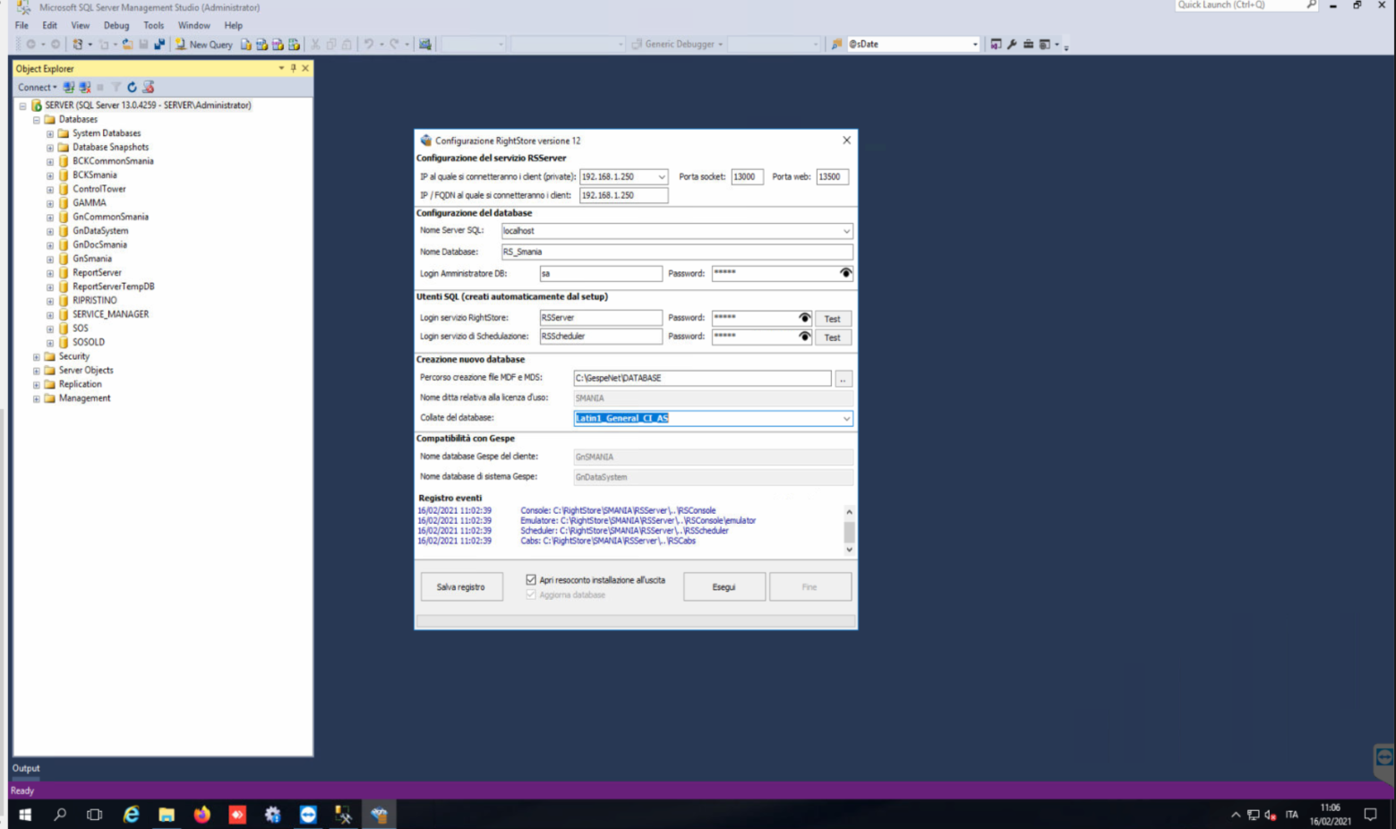The height and width of the screenshot is (829, 1396).
Task: Expand the GnSmania database node
Action: coord(50,259)
